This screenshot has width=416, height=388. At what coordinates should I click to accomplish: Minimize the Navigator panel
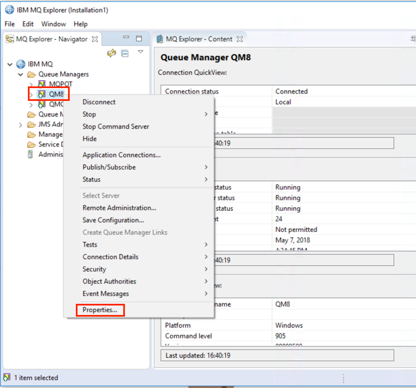click(x=126, y=37)
